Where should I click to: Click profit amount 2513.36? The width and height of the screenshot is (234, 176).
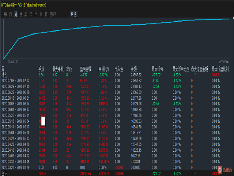click(x=85, y=156)
